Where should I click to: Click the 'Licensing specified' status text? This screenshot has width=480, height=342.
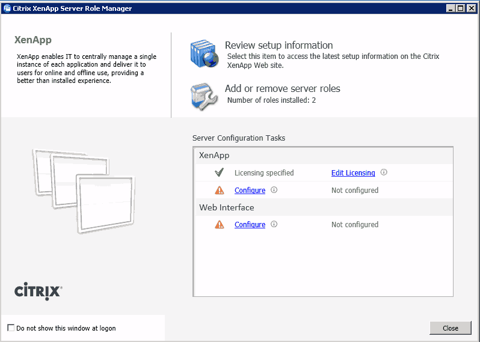tap(264, 173)
